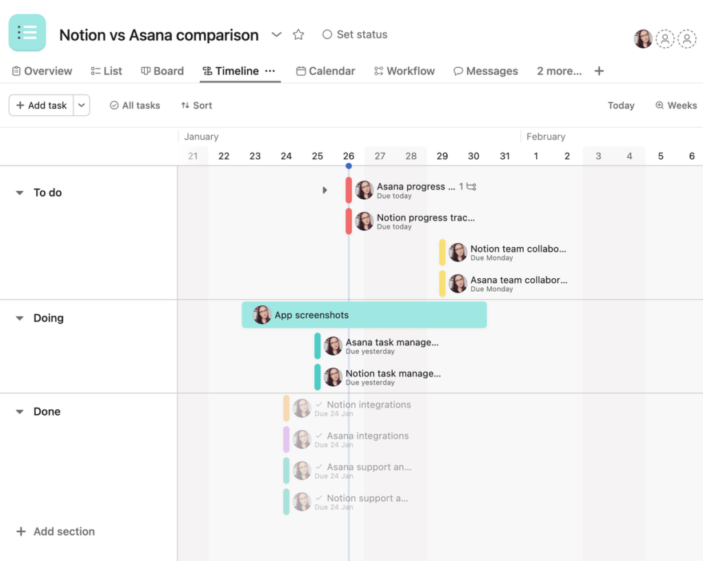703x561 pixels.
Task: Open the Add task dropdown arrow
Action: click(x=82, y=105)
